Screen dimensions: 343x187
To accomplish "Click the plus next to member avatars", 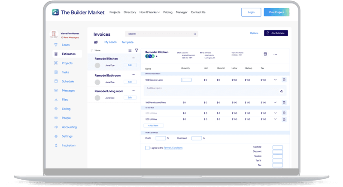I will [x=156, y=56].
